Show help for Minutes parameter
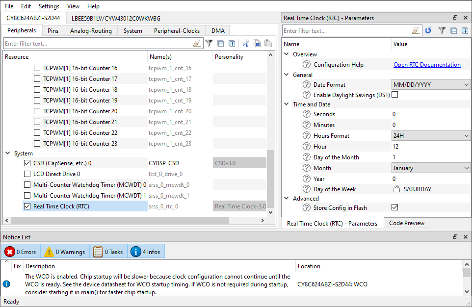Screen dimensions: 472x307 (307, 125)
